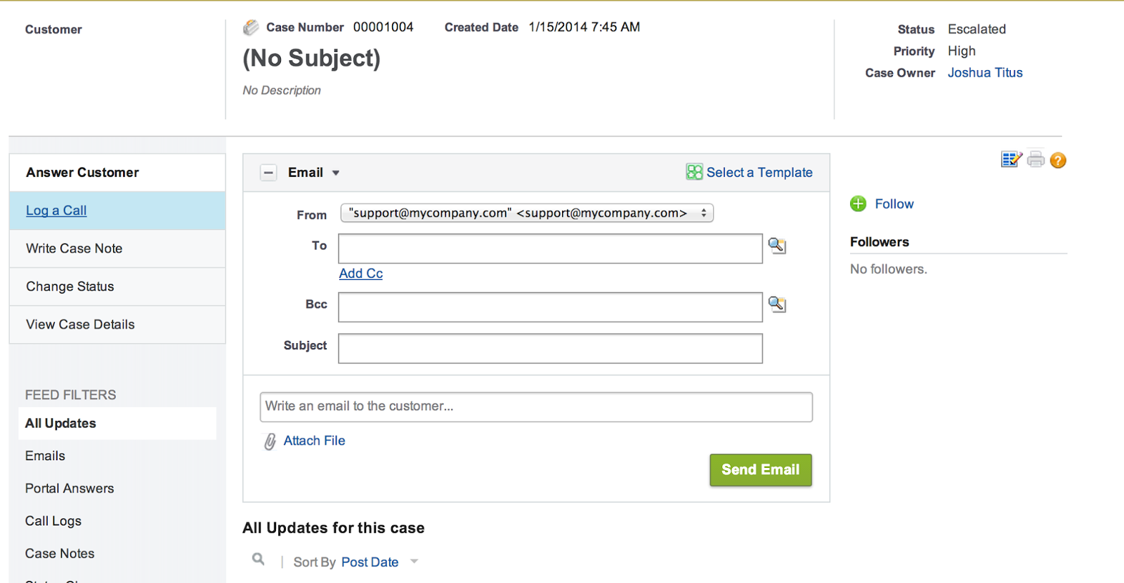Click the green plus Follow icon

858,204
